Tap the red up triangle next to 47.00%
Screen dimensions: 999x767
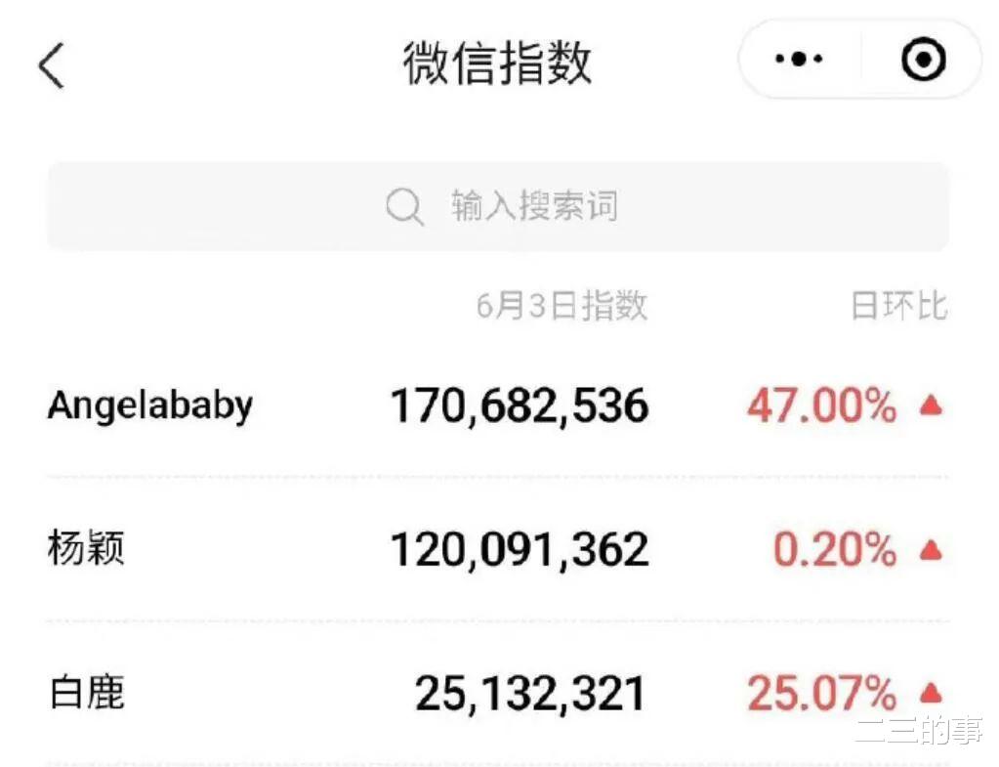click(x=931, y=405)
